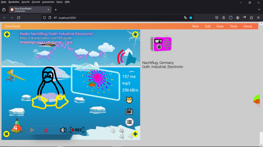Click the page scrollbar up arrow
Image resolution: width=263 pixels, height=147 pixels.
tap(261, 24)
